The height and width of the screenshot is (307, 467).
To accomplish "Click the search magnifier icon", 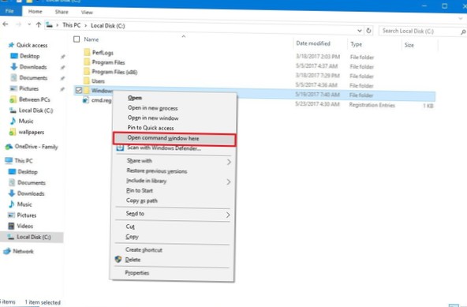I will (463, 32).
